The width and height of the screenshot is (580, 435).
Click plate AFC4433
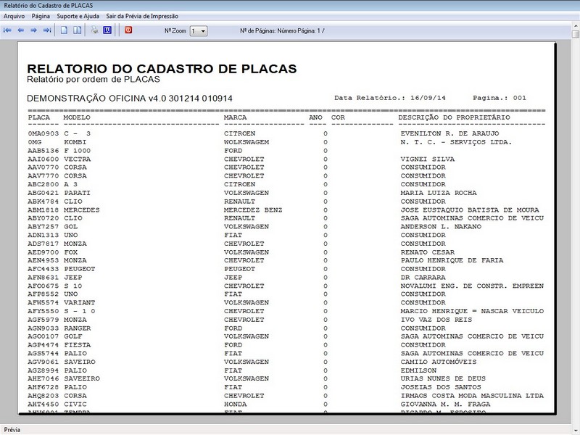tap(43, 269)
